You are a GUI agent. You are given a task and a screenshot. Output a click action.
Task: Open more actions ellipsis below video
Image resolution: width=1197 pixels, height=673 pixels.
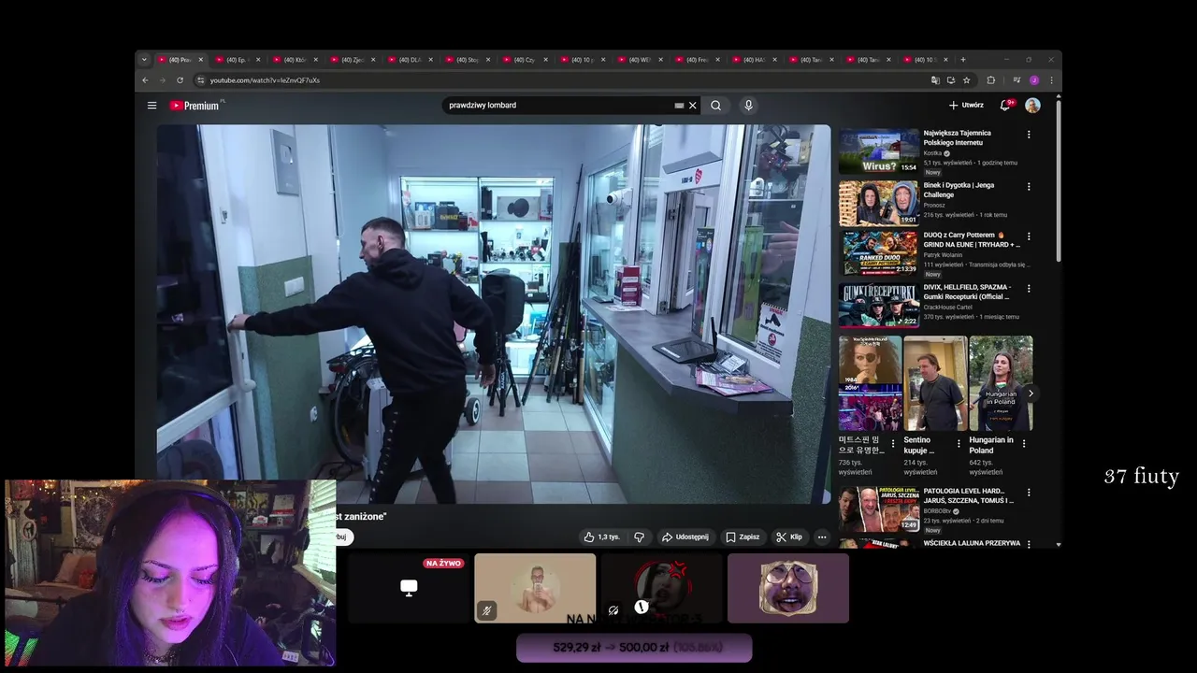pyautogui.click(x=822, y=537)
